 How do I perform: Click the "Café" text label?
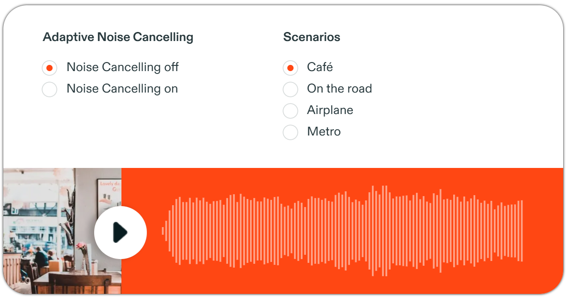[320, 67]
